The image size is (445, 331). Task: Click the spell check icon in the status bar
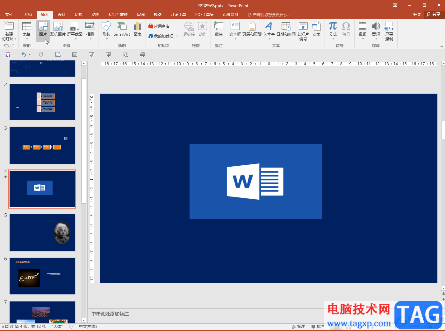(71, 327)
